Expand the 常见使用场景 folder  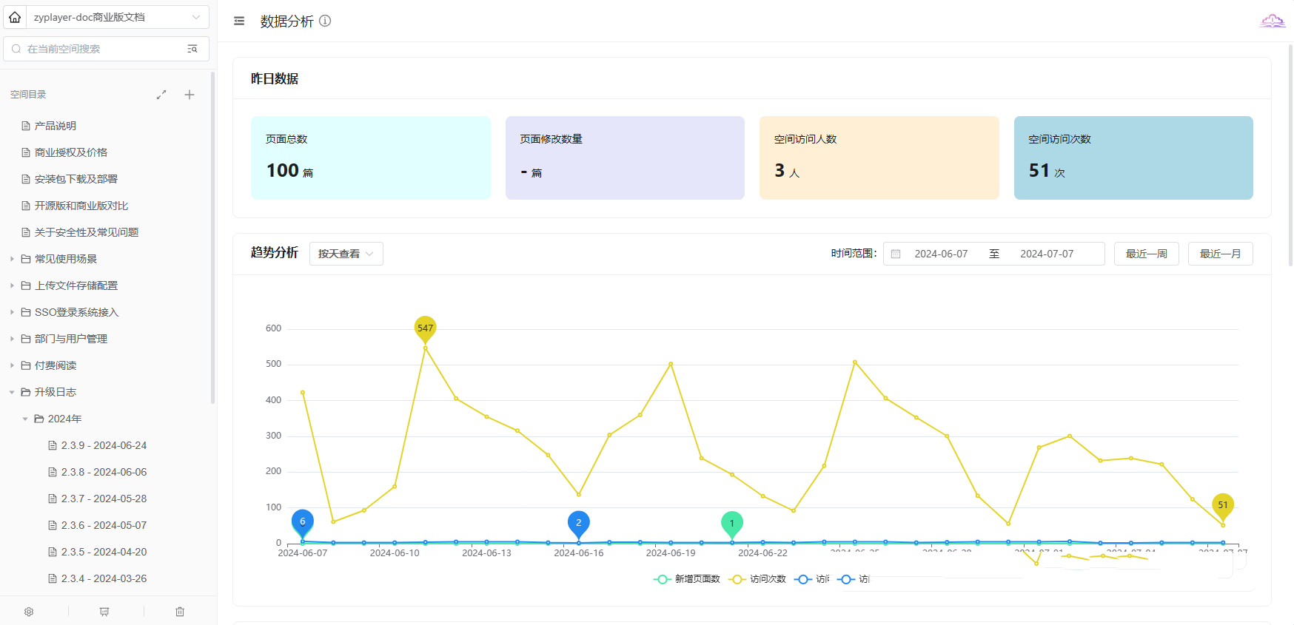12,259
